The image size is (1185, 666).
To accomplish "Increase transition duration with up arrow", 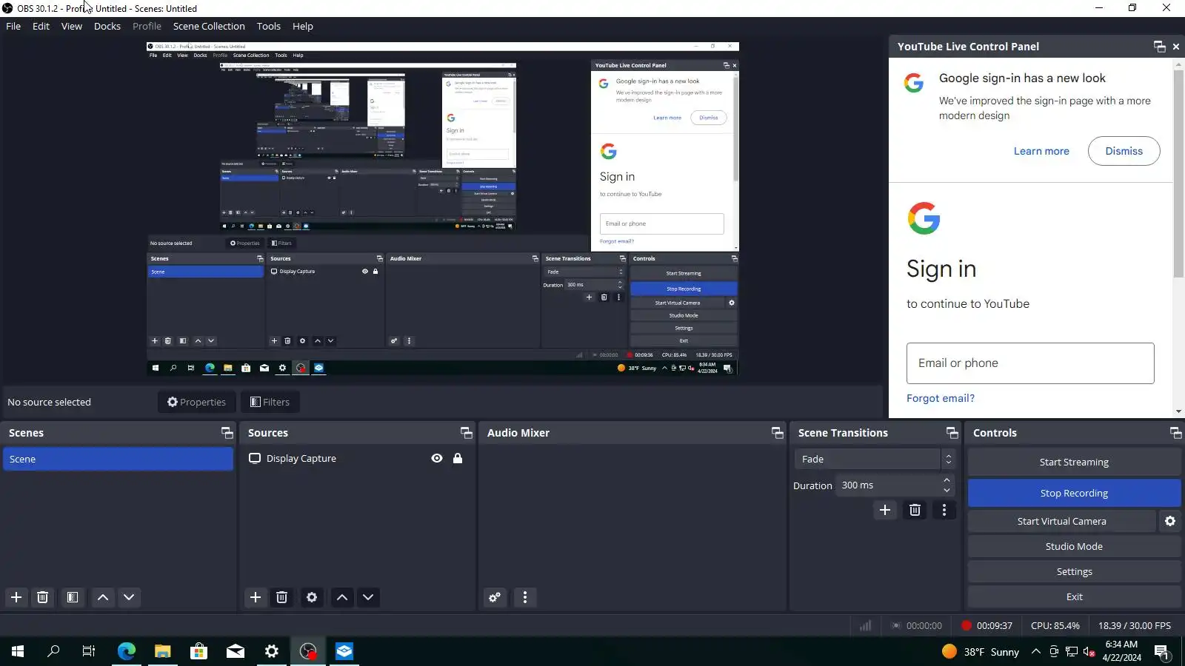I will (947, 480).
